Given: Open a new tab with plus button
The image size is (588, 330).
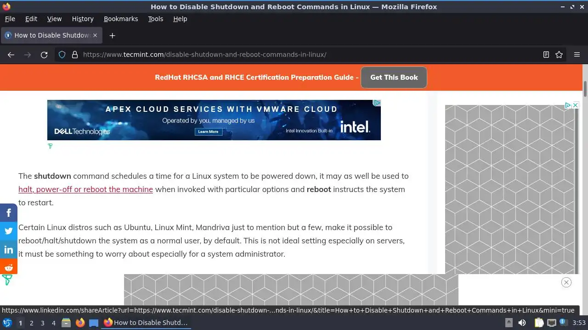Looking at the screenshot, I should pyautogui.click(x=112, y=35).
